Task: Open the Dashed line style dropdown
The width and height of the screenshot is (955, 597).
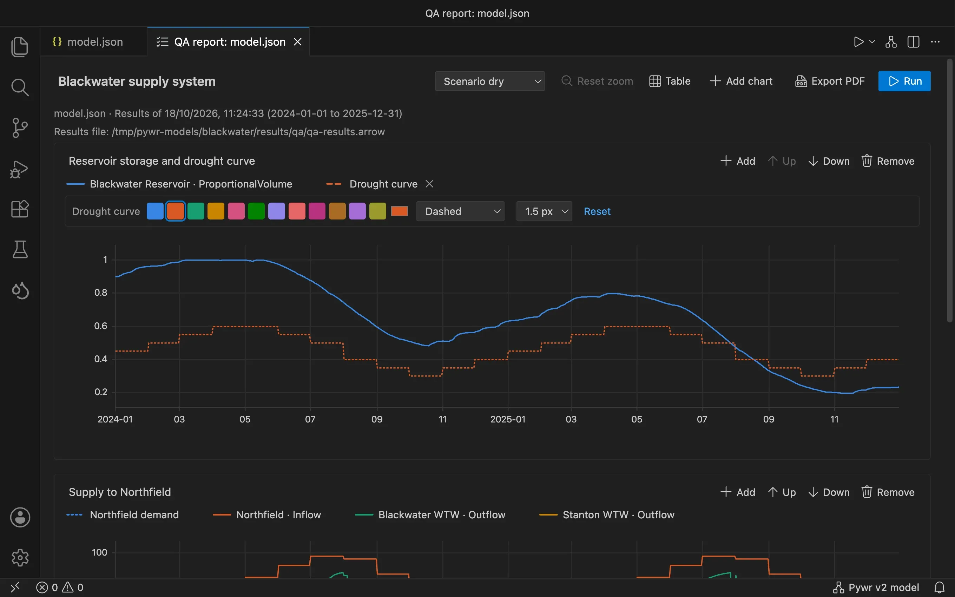Action: pos(460,211)
